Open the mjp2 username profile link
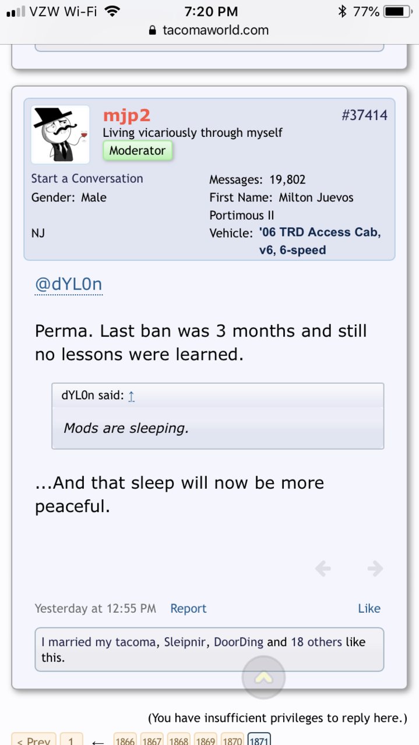This screenshot has width=419, height=745. pyautogui.click(x=126, y=115)
